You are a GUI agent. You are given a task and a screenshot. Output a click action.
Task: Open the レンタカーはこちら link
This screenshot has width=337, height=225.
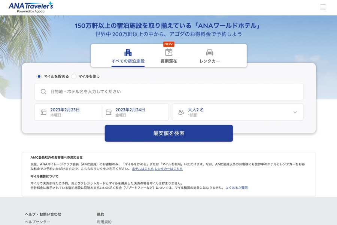pyautogui.click(x=169, y=169)
